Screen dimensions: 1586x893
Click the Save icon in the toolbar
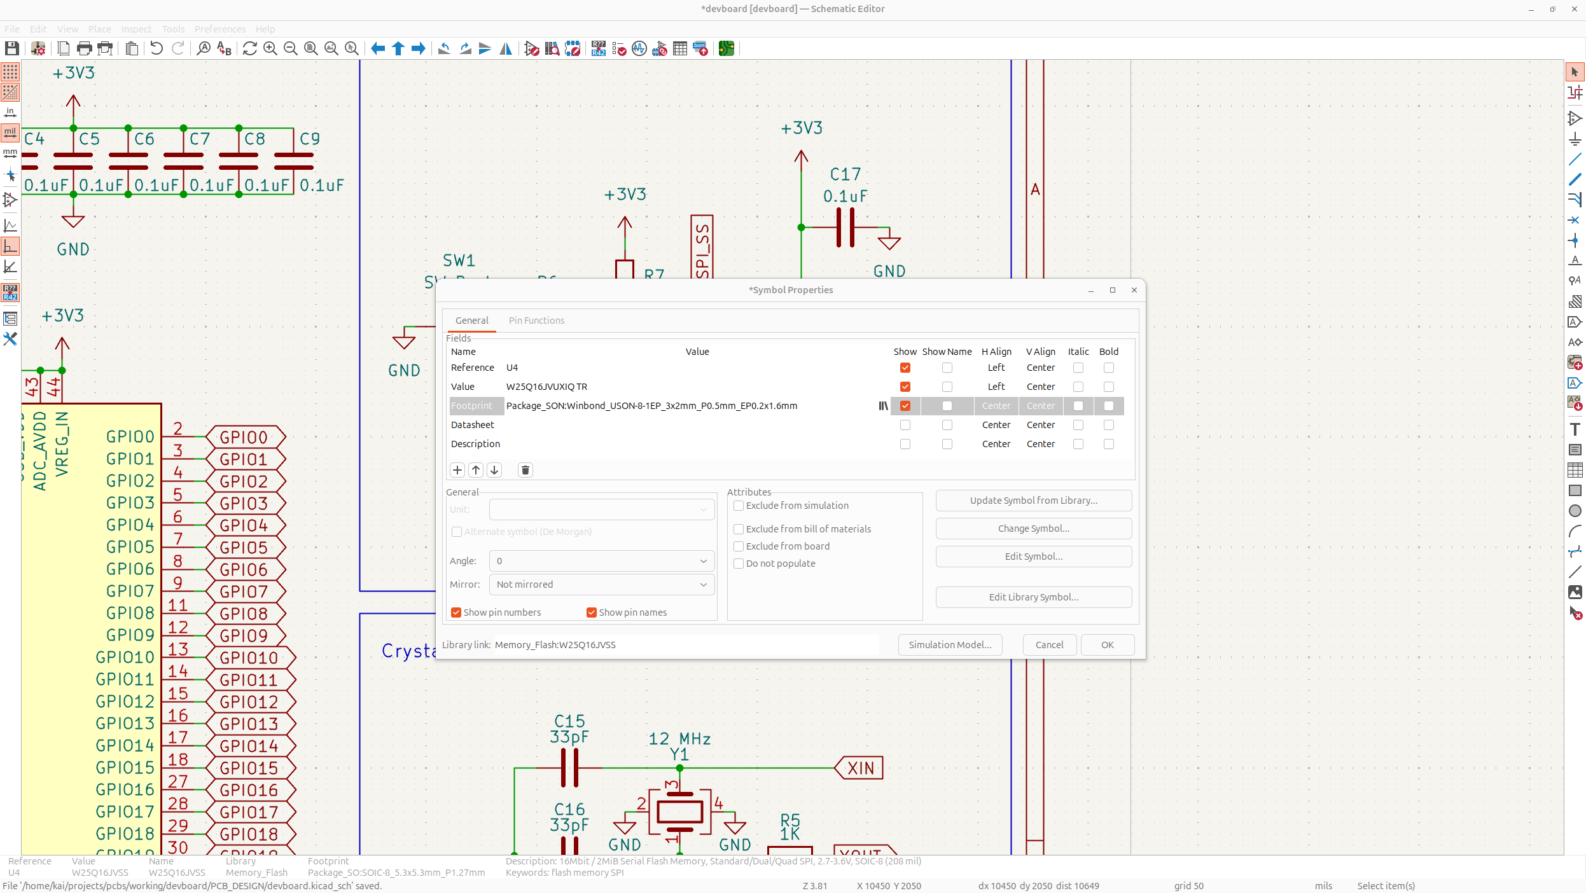tap(11, 48)
